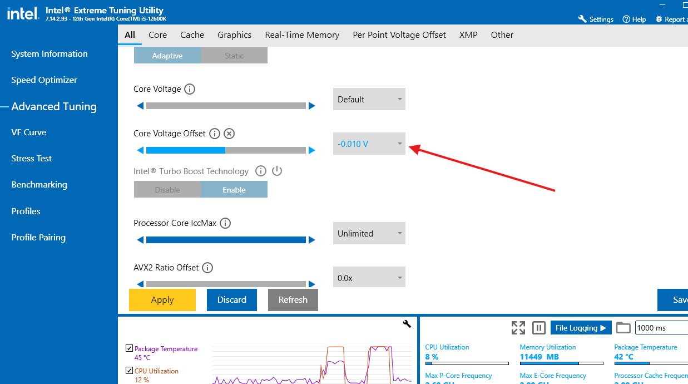Switch to the All tab
Viewport: 688px width, 384px height.
click(130, 35)
